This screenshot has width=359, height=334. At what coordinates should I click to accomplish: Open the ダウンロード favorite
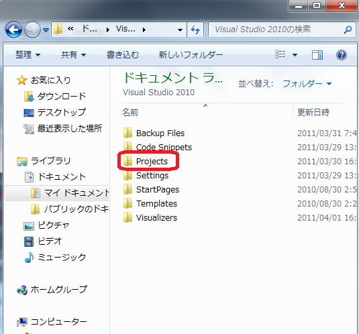coord(62,97)
